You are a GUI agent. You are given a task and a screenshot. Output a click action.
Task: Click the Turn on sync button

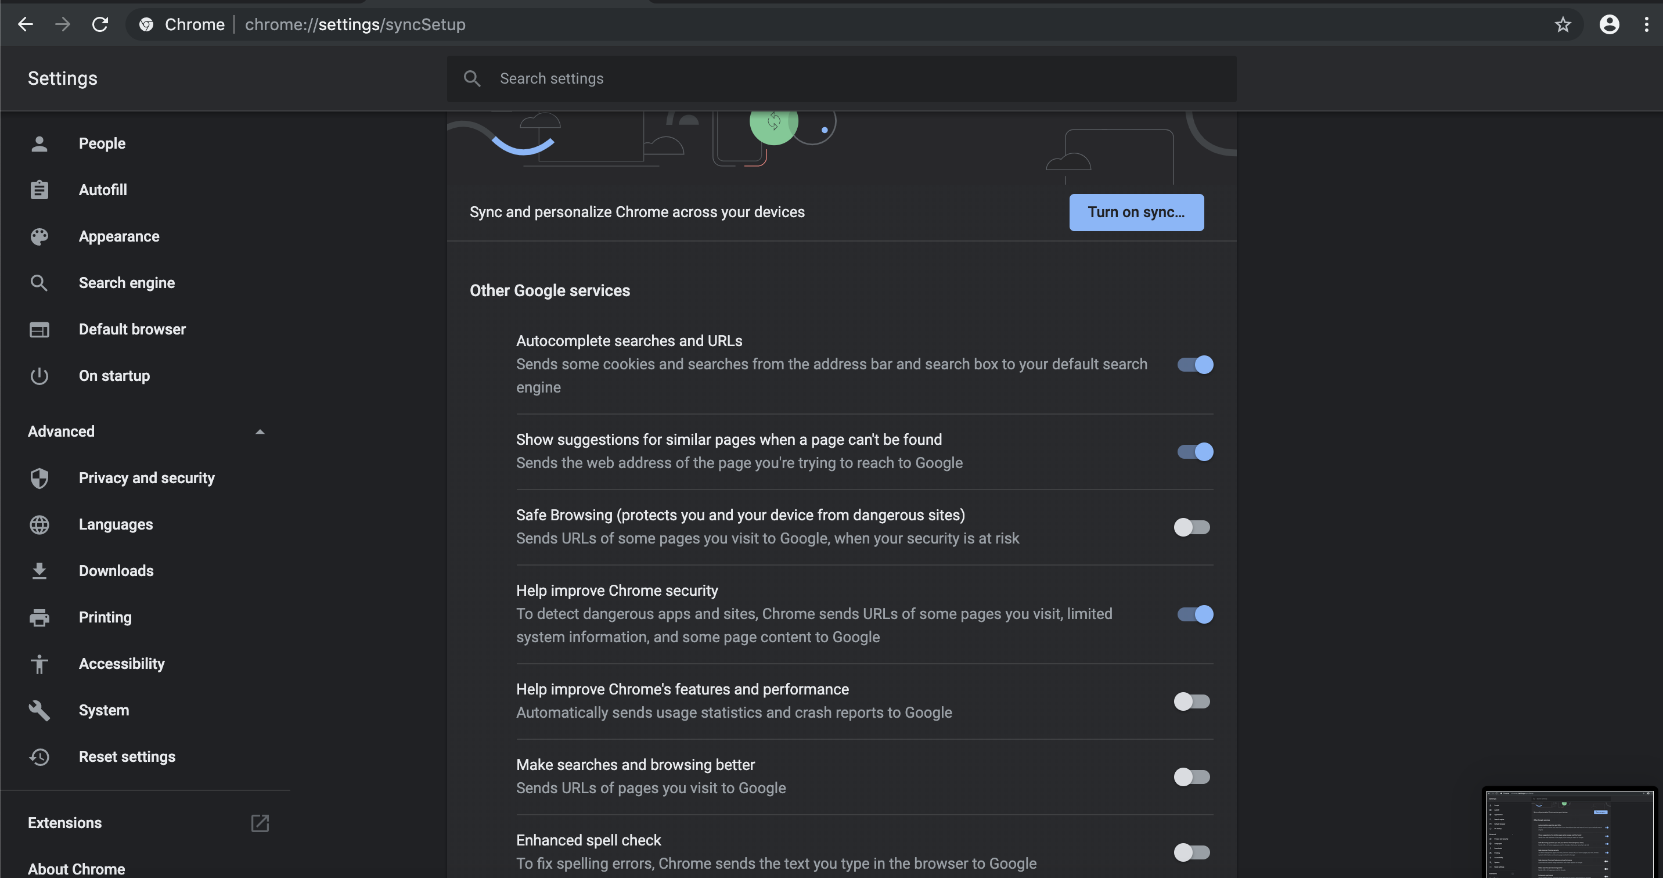[x=1136, y=213]
